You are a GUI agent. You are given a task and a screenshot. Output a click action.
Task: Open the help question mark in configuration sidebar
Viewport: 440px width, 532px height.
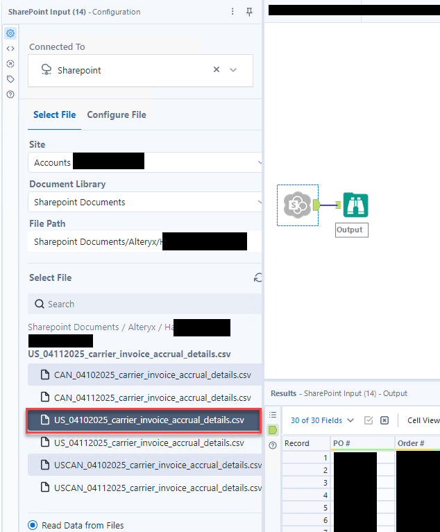[10, 94]
